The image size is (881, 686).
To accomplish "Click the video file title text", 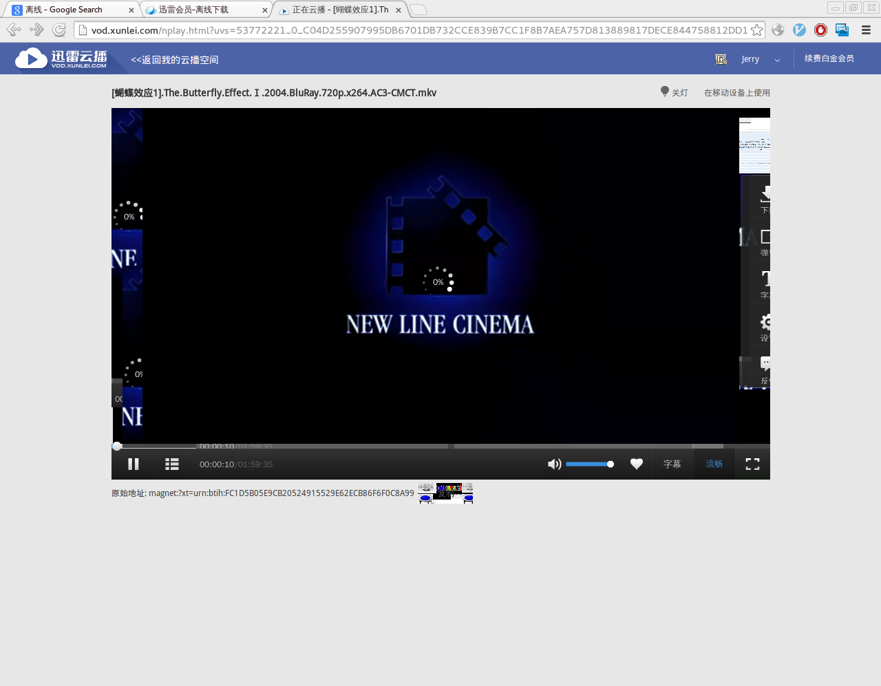I will 274,93.
